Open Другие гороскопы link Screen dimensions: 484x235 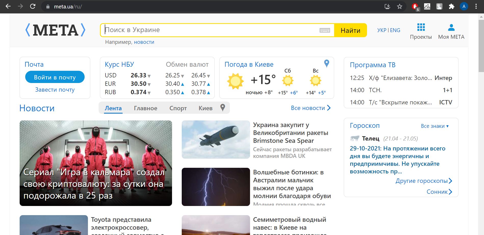pos(424,181)
